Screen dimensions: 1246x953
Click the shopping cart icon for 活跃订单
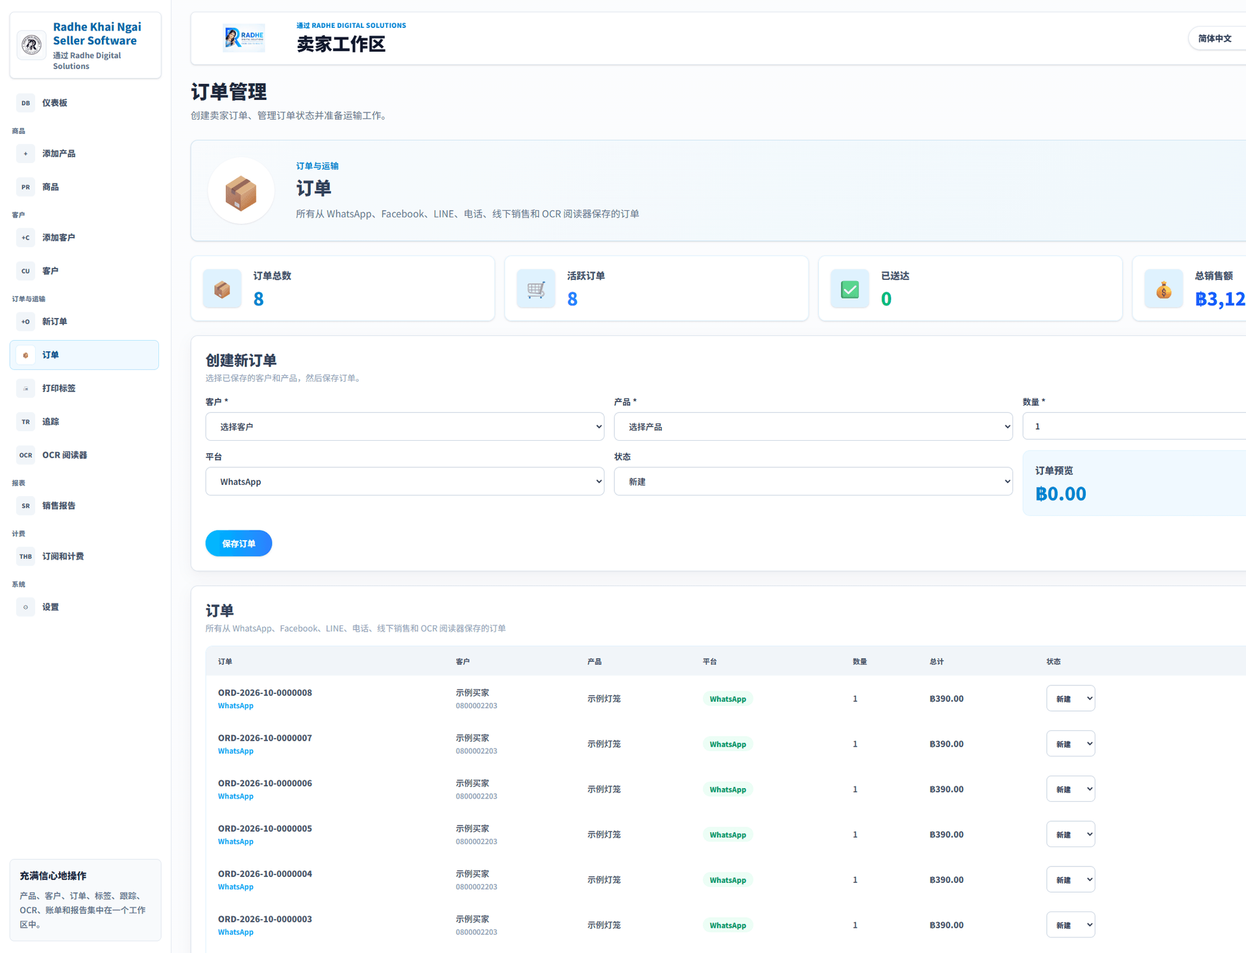[x=536, y=289]
